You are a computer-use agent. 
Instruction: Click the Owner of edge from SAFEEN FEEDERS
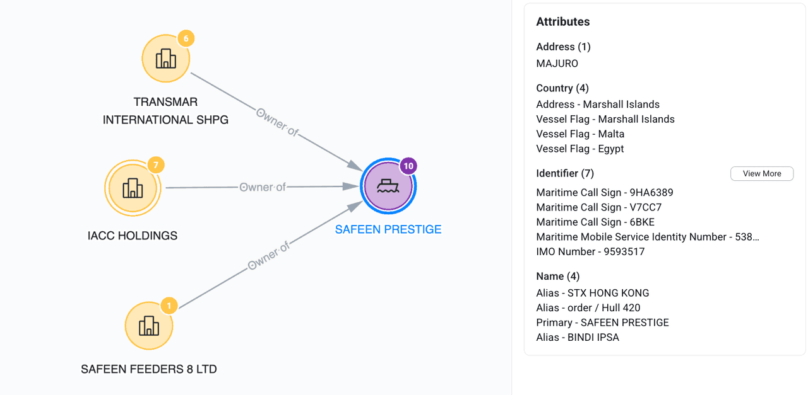pos(268,256)
